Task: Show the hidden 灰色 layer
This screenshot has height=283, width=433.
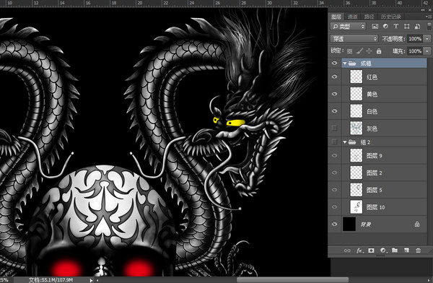Action: tap(334, 128)
